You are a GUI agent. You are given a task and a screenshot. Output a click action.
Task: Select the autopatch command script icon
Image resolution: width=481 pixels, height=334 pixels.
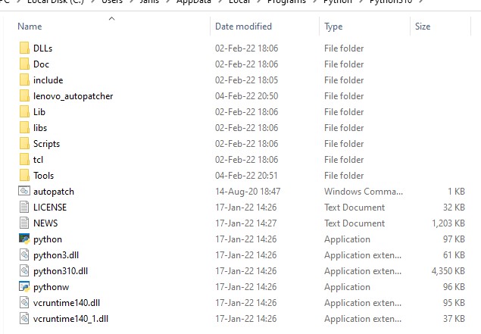pos(23,192)
